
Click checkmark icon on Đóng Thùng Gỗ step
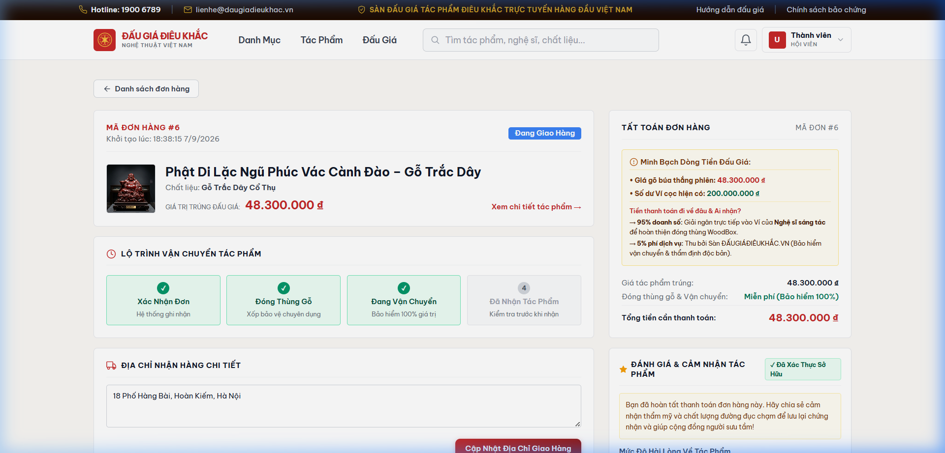pyautogui.click(x=283, y=288)
